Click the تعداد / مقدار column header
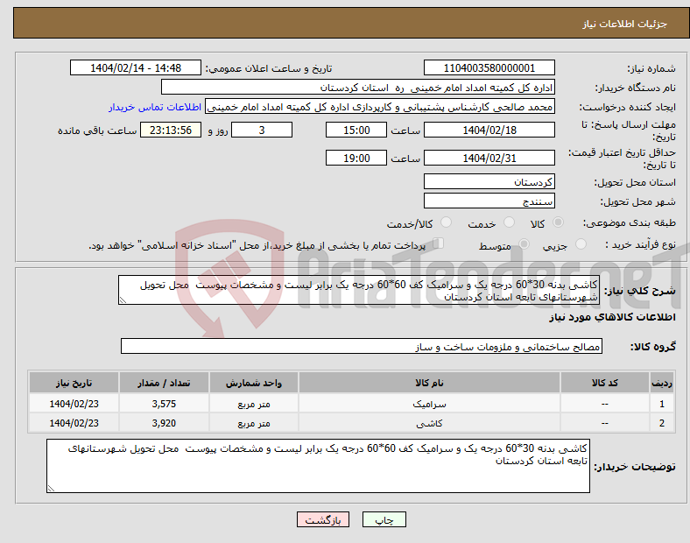The width and height of the screenshot is (690, 543). pyautogui.click(x=164, y=383)
